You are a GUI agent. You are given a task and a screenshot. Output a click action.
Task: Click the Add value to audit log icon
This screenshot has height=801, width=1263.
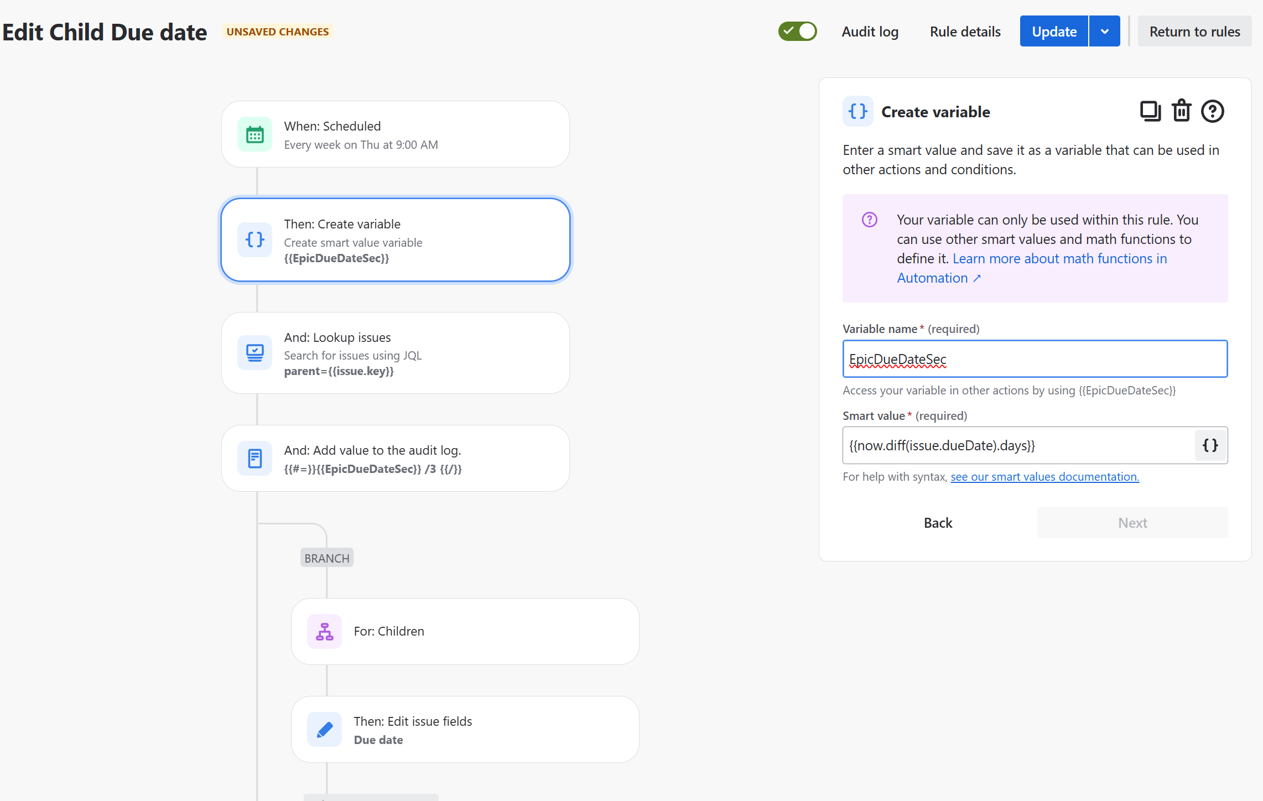pos(254,458)
